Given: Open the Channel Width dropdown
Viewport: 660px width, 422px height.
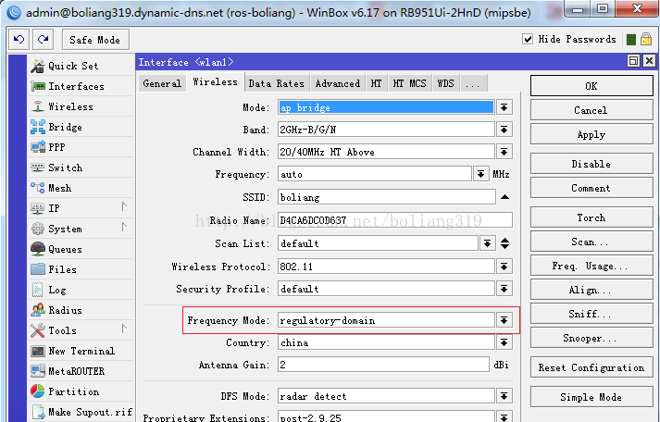Looking at the screenshot, I should (504, 152).
